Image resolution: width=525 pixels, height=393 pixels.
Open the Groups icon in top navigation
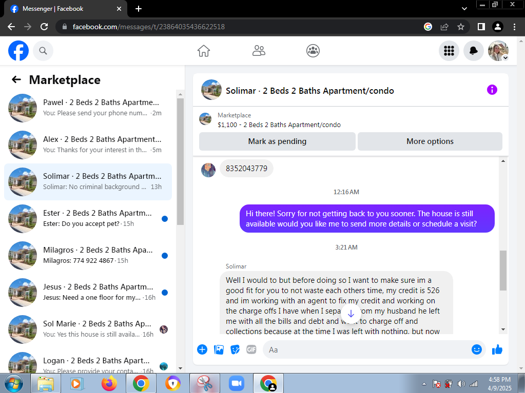click(x=313, y=51)
